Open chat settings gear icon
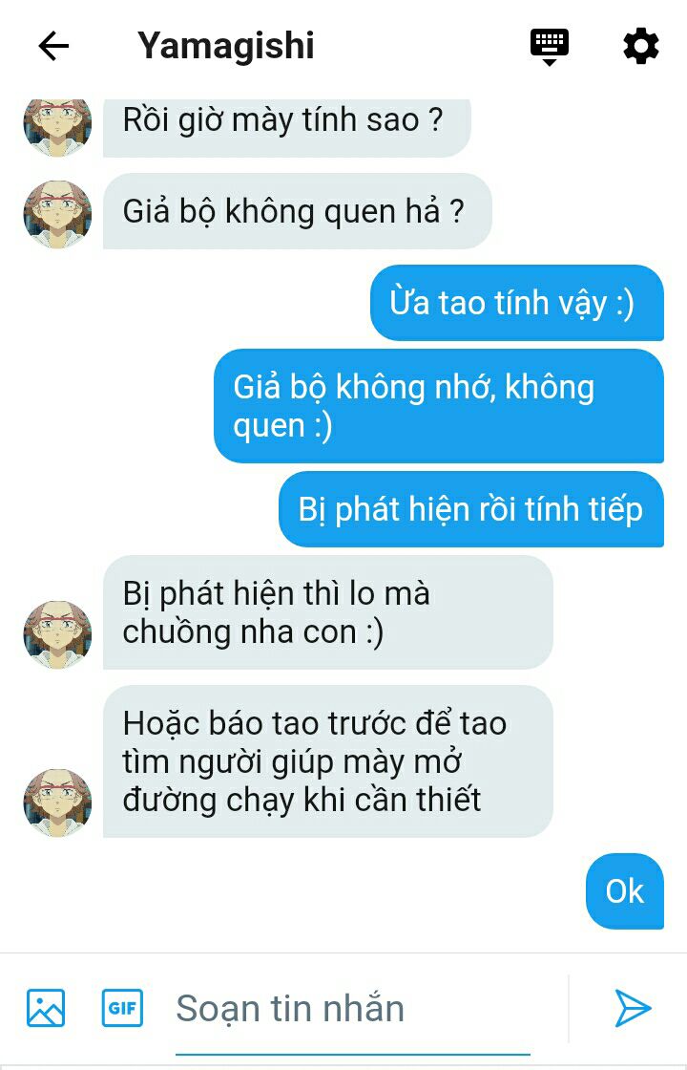The width and height of the screenshot is (687, 1070). point(640,47)
